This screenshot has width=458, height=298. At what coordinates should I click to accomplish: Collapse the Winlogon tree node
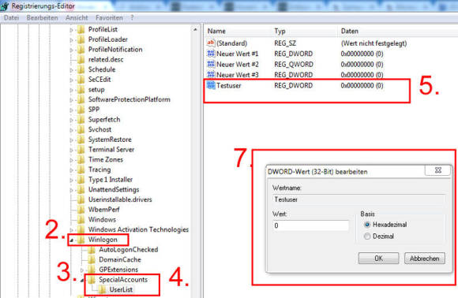[x=71, y=240]
